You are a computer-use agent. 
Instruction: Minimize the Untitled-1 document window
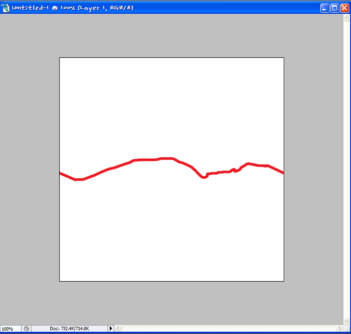[325, 8]
